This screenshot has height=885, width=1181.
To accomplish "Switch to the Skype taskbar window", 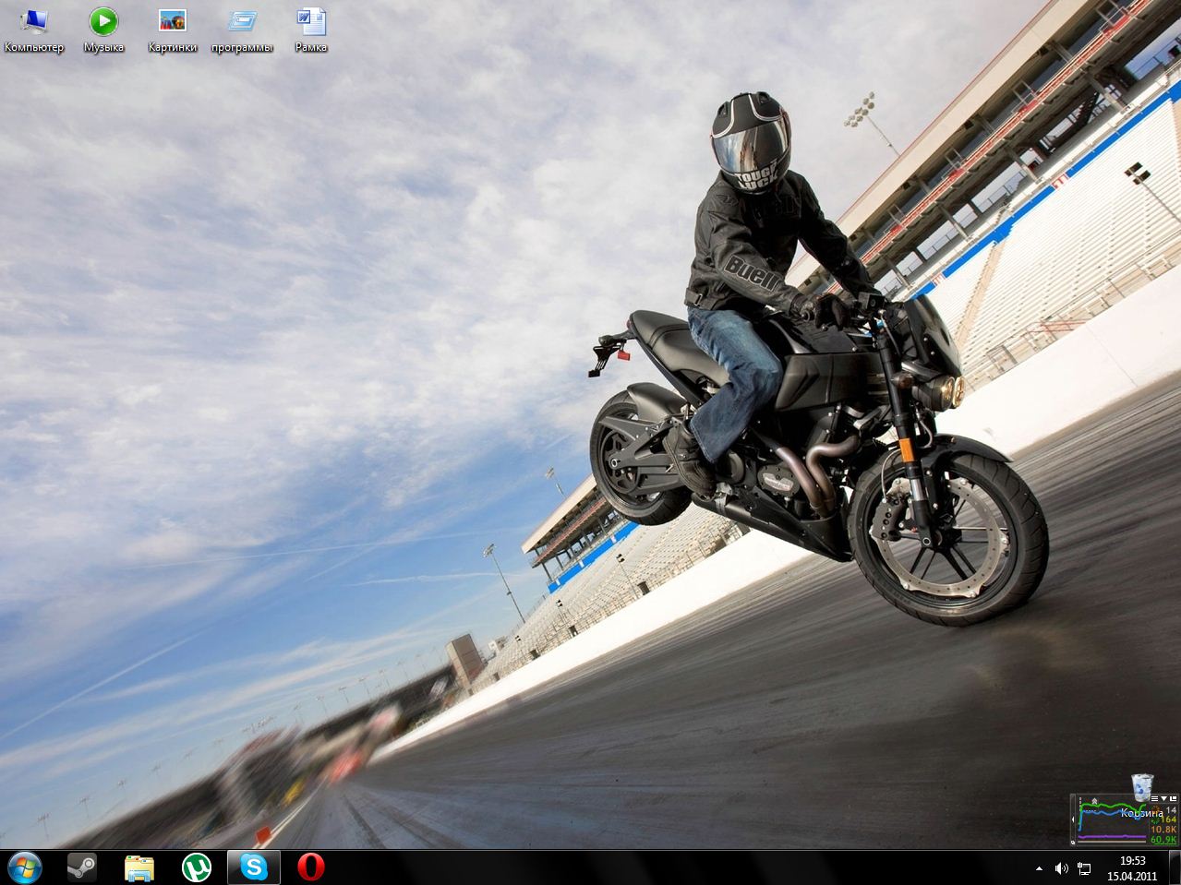I will pyautogui.click(x=254, y=867).
